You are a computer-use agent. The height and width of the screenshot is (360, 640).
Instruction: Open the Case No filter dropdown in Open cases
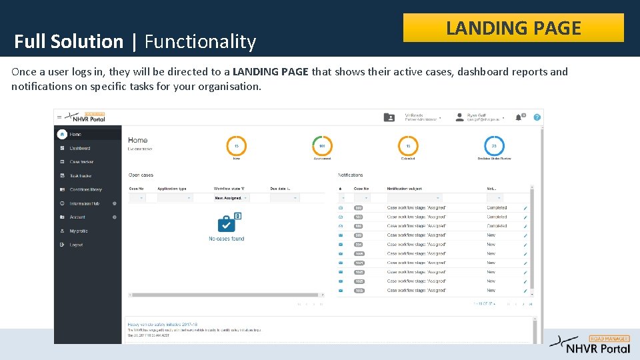(x=137, y=198)
